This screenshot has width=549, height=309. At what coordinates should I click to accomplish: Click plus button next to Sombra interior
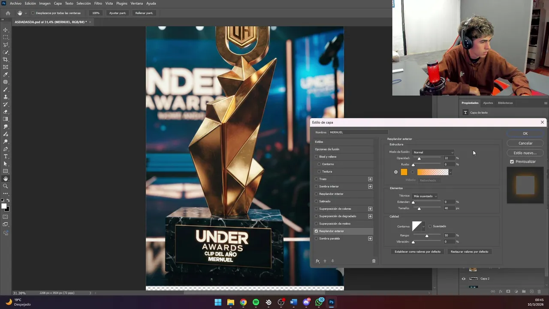tap(370, 186)
